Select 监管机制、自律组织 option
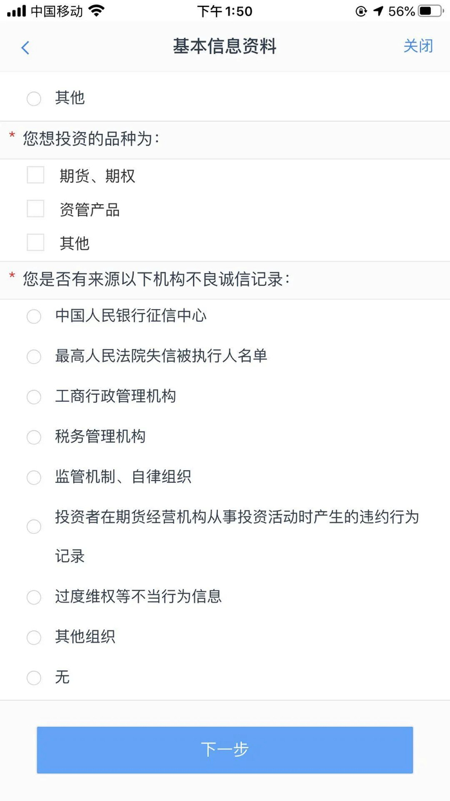This screenshot has width=450, height=801. 34,478
